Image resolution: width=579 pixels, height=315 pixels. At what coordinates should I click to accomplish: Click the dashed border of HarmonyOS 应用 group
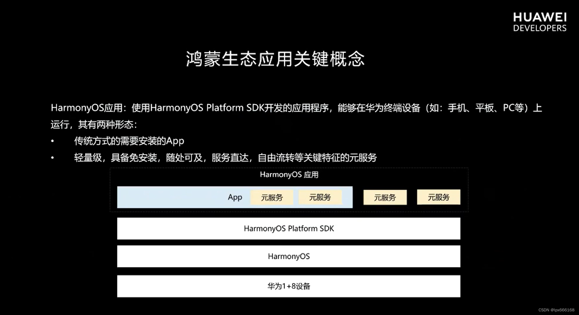tap(288, 168)
